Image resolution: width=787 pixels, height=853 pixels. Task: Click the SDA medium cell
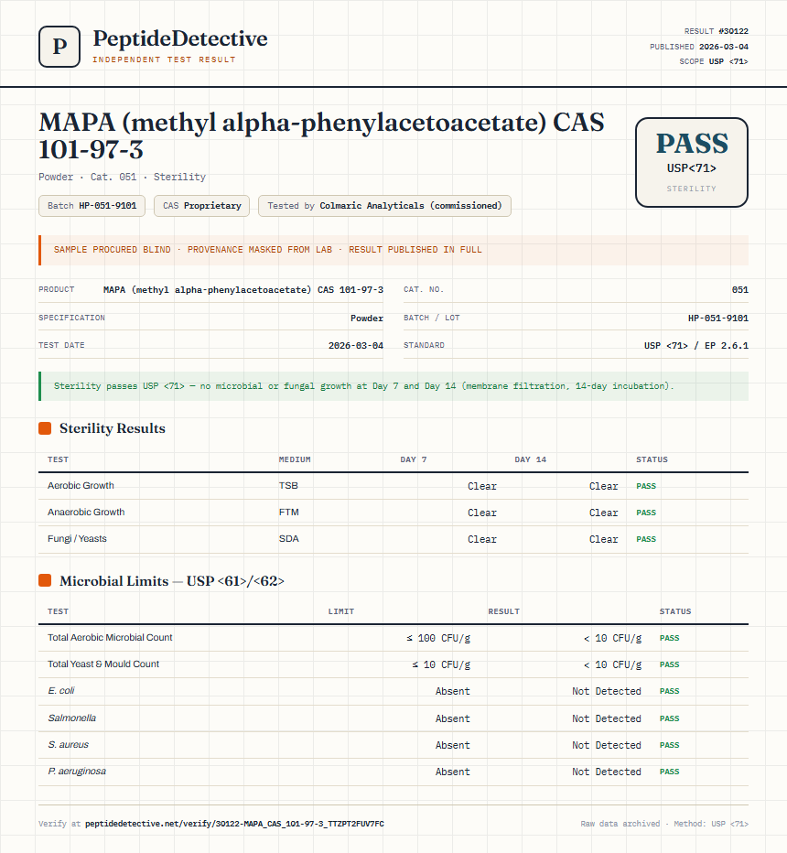click(x=289, y=539)
